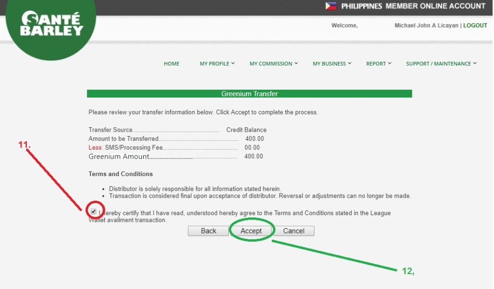Log out using the LOGOUT link
Image resolution: width=494 pixels, height=289 pixels.
coord(475,26)
